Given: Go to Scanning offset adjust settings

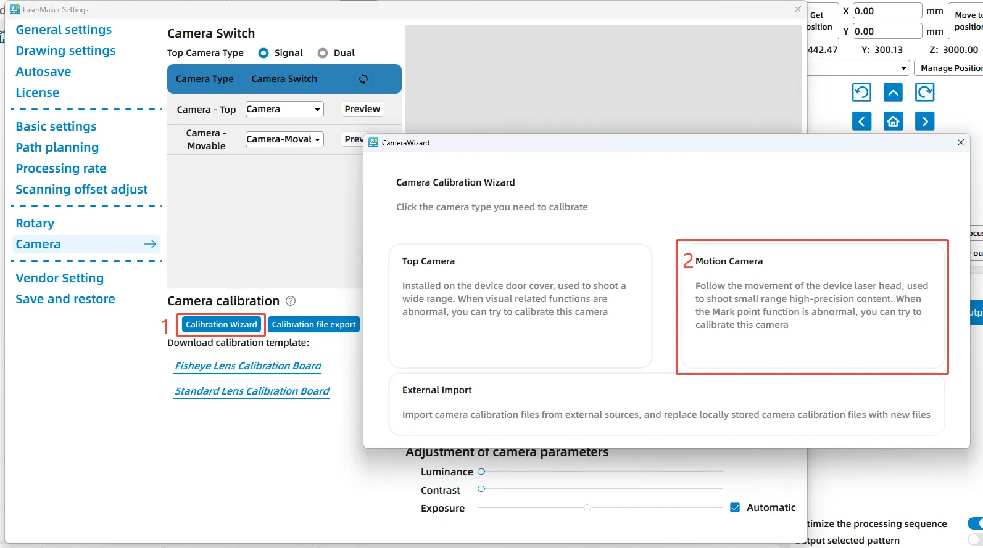Looking at the screenshot, I should pos(81,189).
